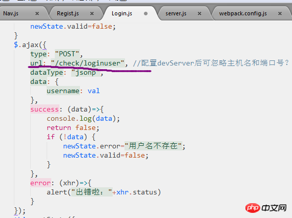
Task: Close the Regist.js tab
Action: (92, 14)
